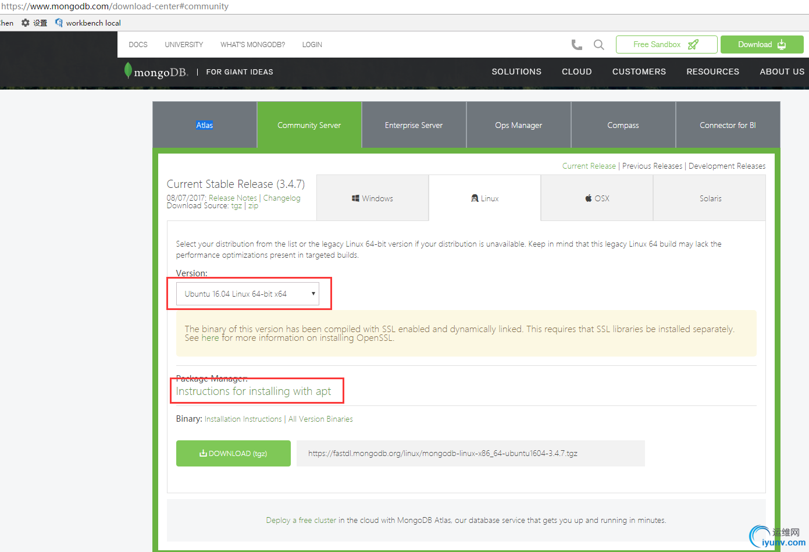Click the Linux penguin icon
This screenshot has height=552, width=809.
475,198
